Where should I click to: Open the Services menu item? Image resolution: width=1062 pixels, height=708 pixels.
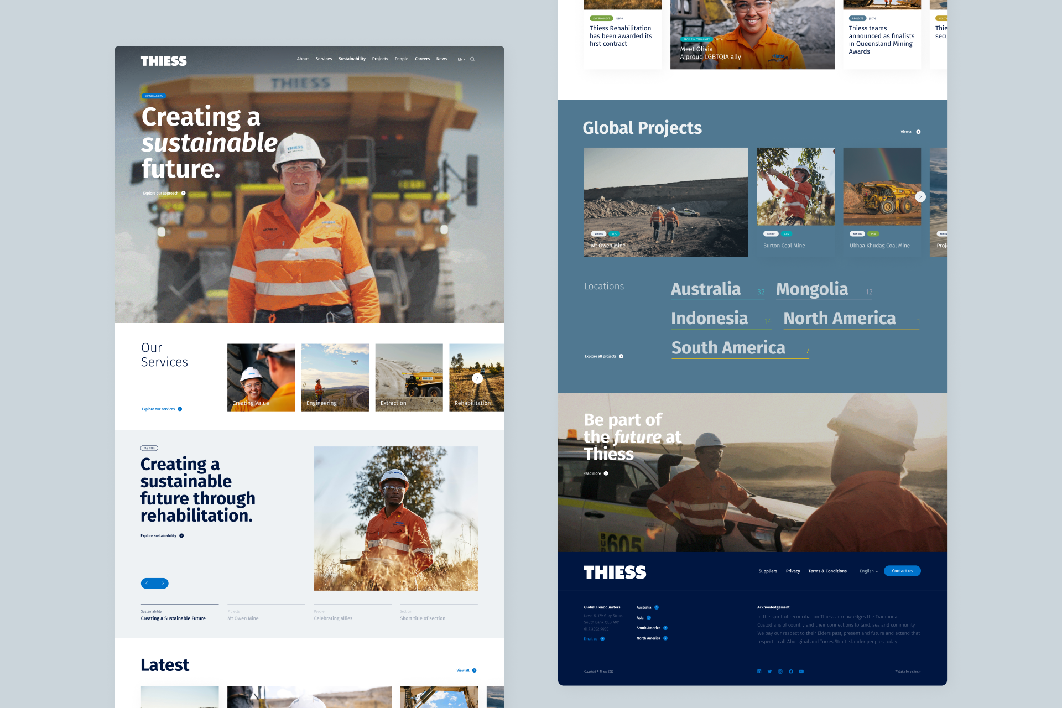pos(324,59)
